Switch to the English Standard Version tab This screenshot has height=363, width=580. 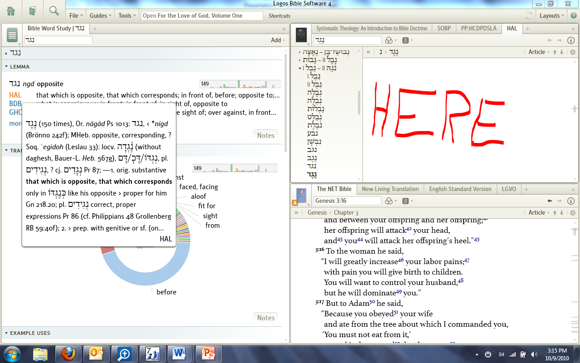(460, 189)
